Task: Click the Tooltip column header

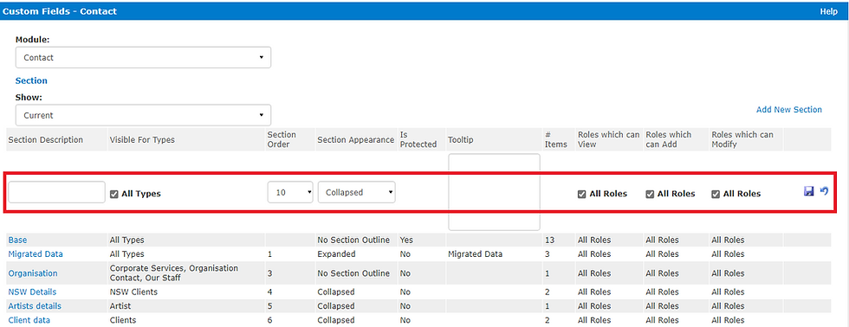Action: coord(461,139)
